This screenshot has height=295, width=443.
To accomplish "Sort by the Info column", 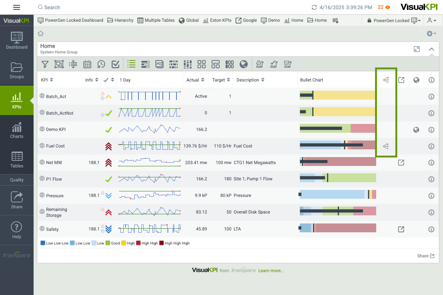I will [92, 80].
